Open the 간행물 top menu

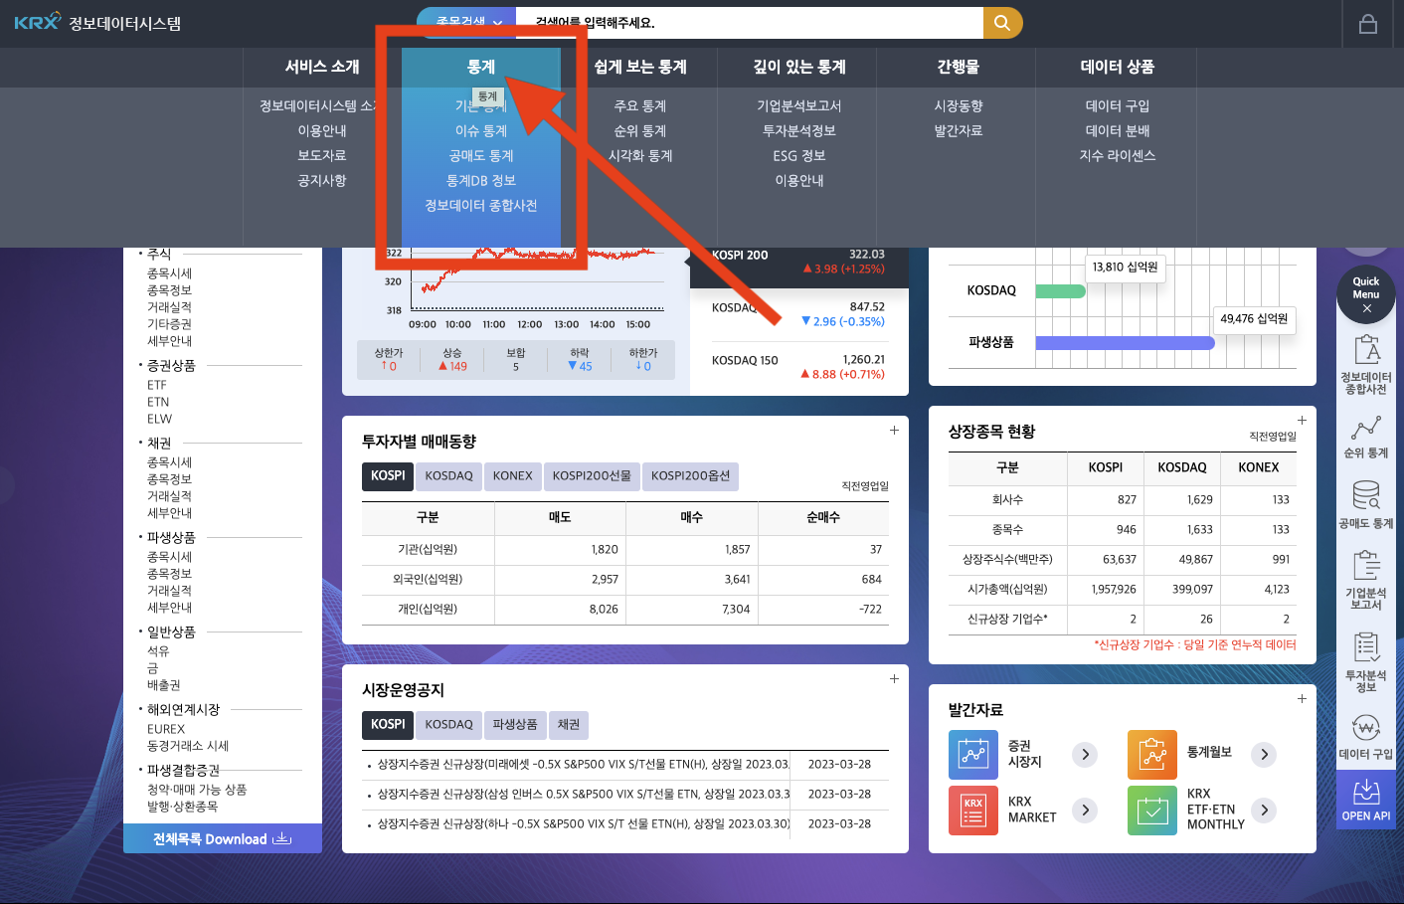pos(959,67)
